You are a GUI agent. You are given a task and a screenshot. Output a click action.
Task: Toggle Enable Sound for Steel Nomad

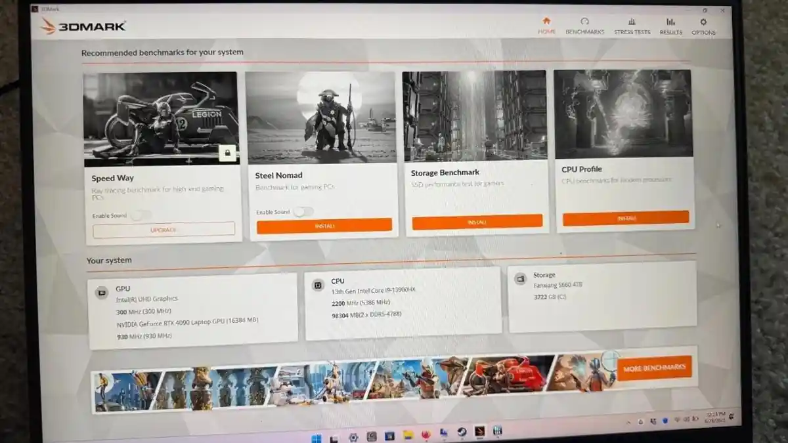pyautogui.click(x=303, y=211)
